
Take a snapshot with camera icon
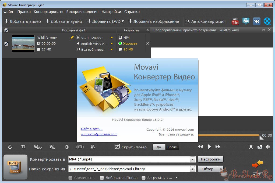(x=260, y=147)
